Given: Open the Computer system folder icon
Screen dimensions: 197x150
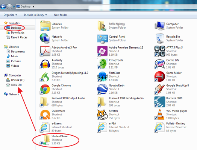Looking at the screenshot, I should [x=159, y=26].
